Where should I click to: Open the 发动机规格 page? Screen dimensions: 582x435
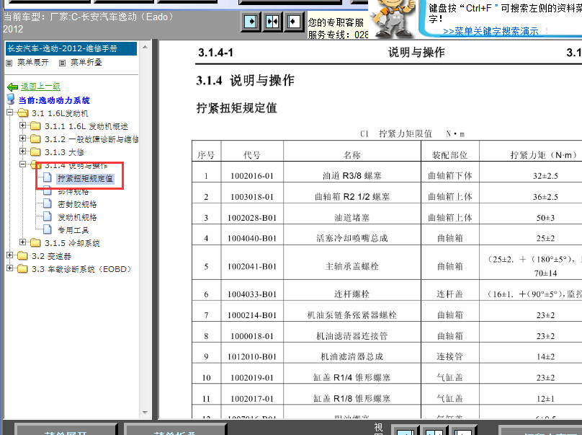pyautogui.click(x=77, y=217)
